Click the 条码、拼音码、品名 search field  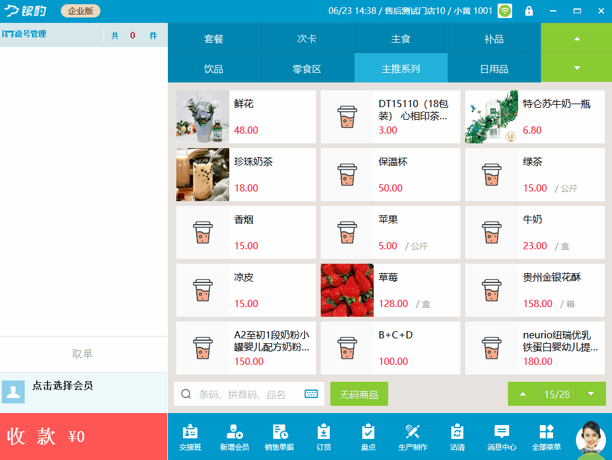point(249,394)
